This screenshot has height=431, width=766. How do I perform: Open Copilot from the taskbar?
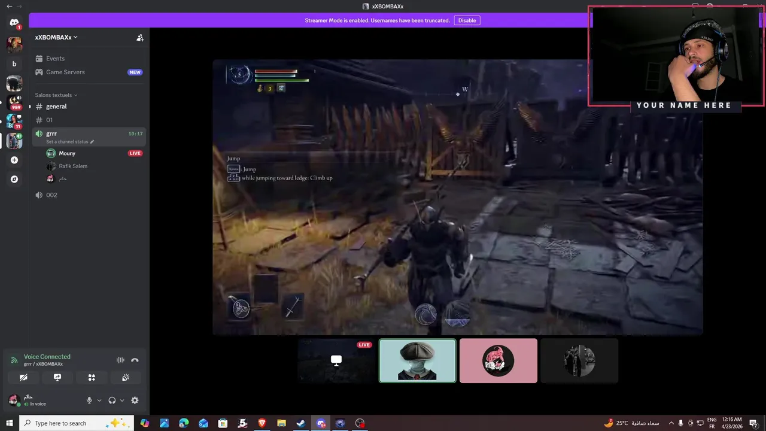145,423
